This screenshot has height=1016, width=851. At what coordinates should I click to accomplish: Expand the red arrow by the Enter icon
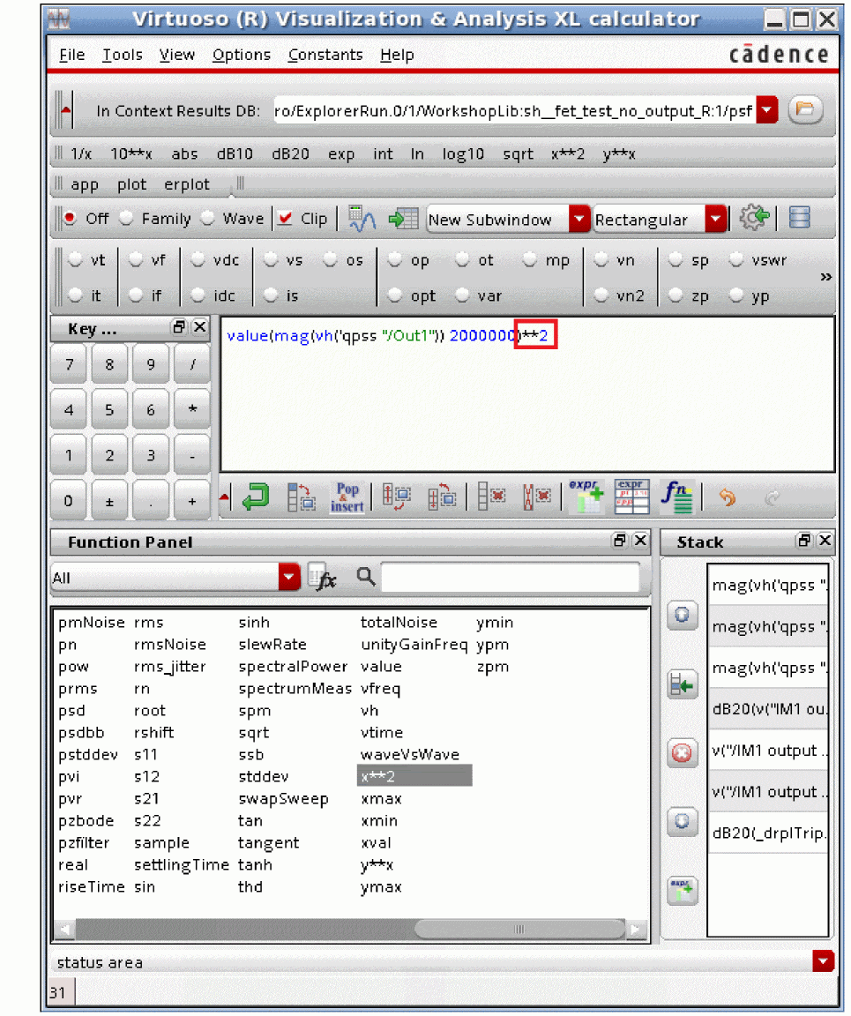224,497
